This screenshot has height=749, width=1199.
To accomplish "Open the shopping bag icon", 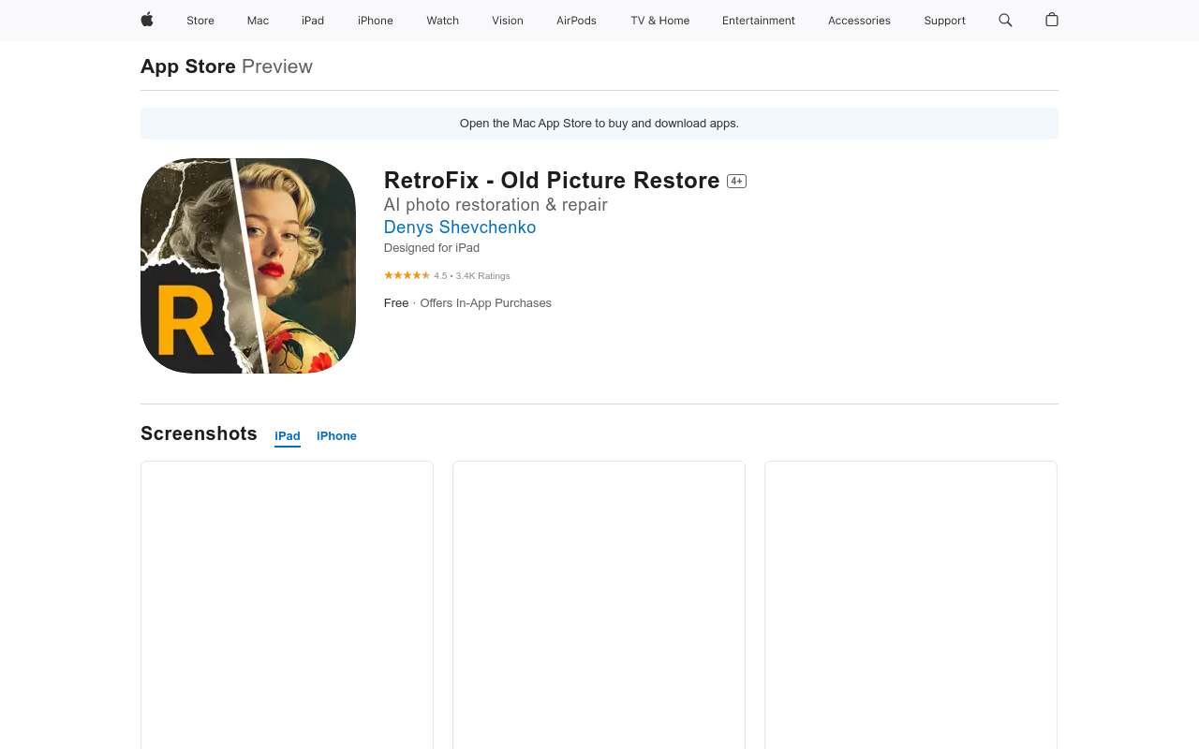I will (1052, 20).
